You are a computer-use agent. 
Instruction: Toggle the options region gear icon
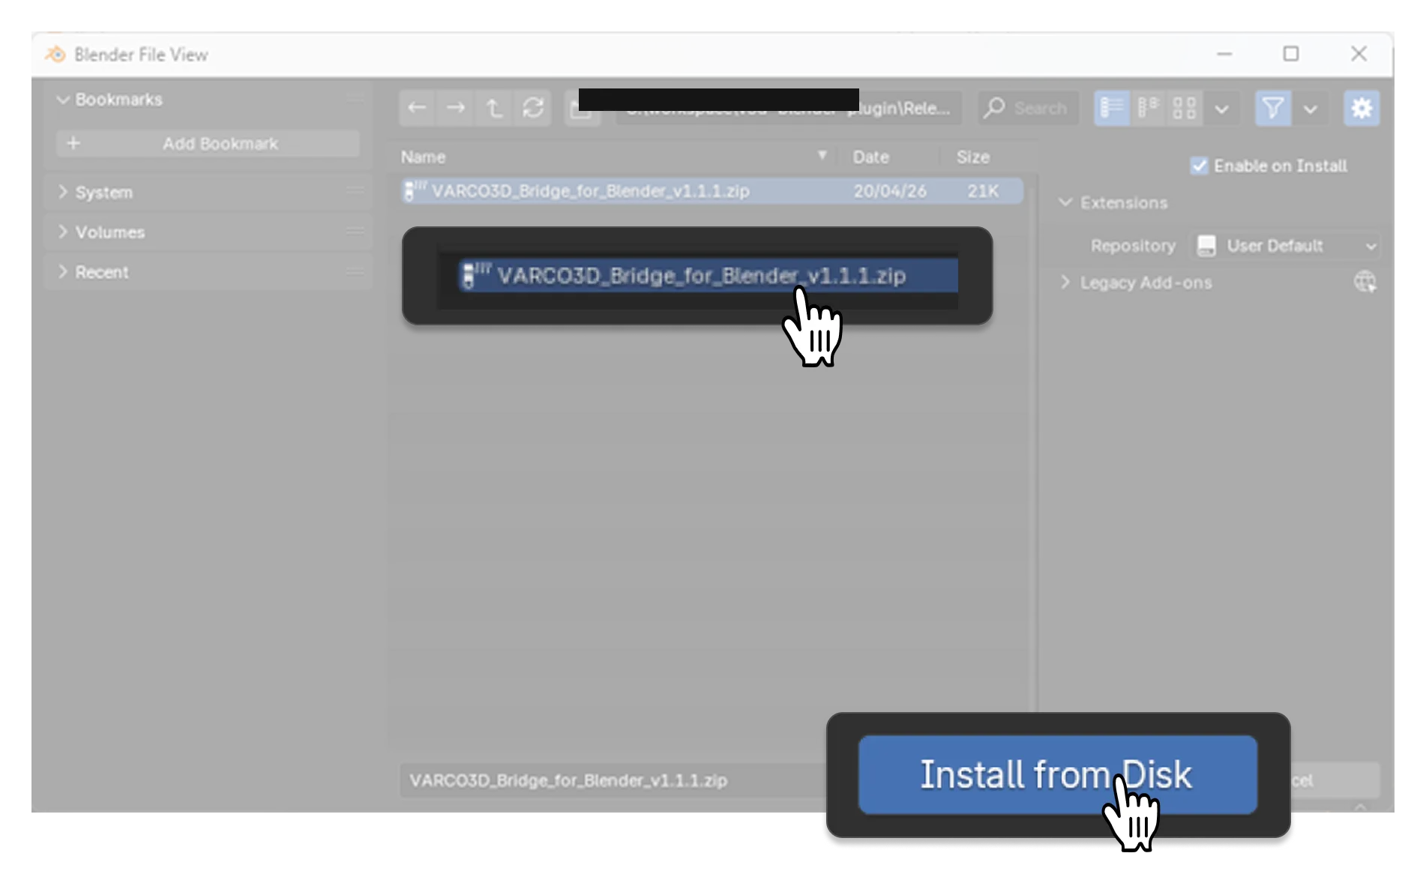(1362, 109)
